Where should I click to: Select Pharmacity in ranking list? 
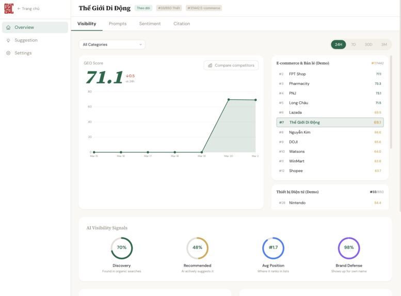[x=330, y=84]
